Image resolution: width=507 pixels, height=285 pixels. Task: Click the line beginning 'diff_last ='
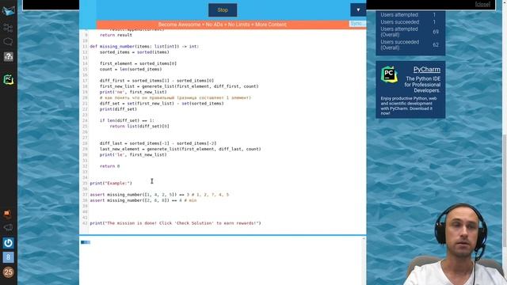click(158, 143)
